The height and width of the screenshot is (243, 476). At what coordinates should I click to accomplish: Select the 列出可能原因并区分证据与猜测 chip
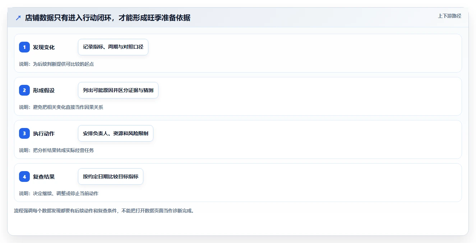(118, 90)
